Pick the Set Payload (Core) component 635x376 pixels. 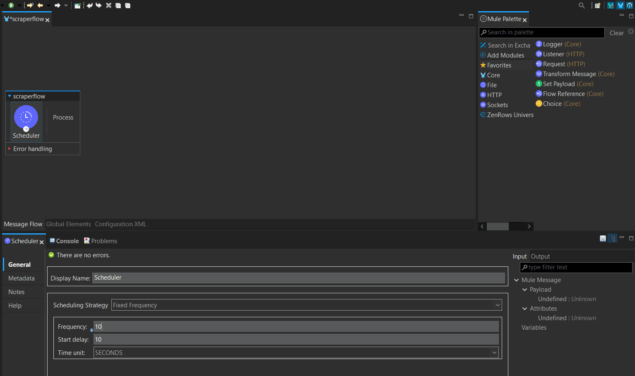(565, 84)
